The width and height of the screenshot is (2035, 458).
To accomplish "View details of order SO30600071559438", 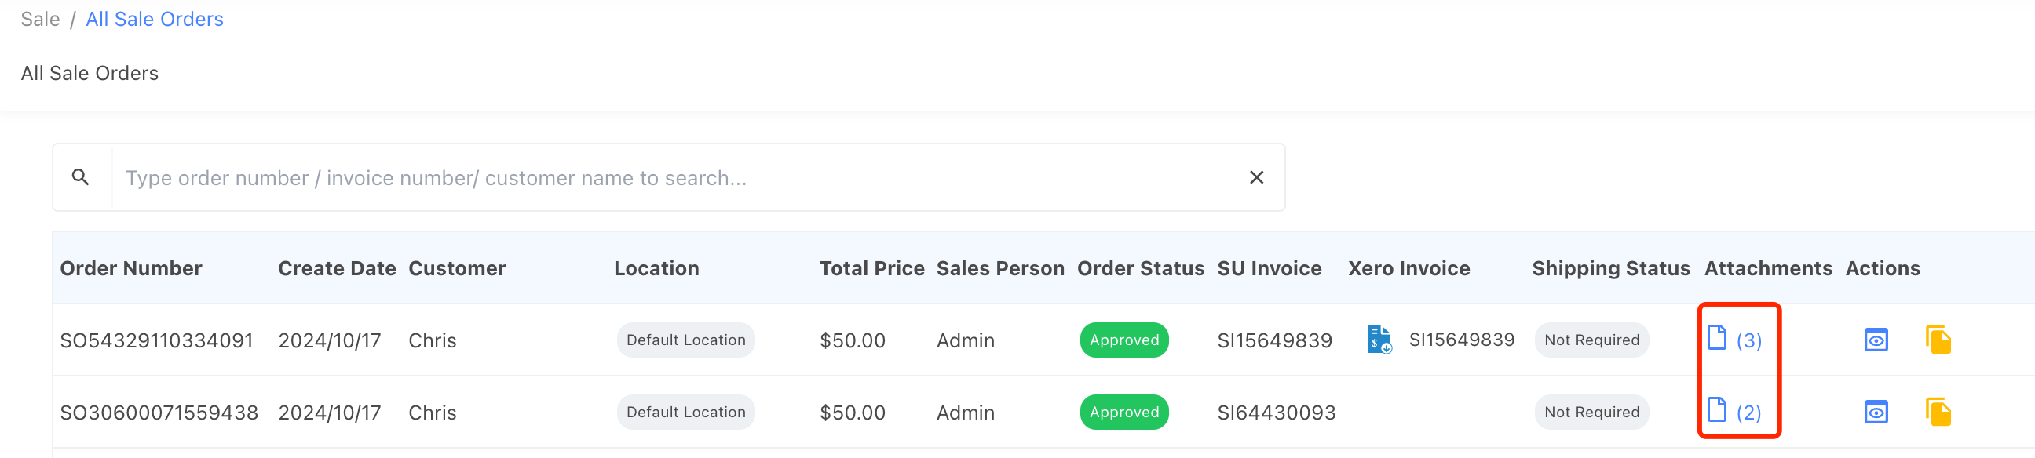I will tap(1876, 413).
